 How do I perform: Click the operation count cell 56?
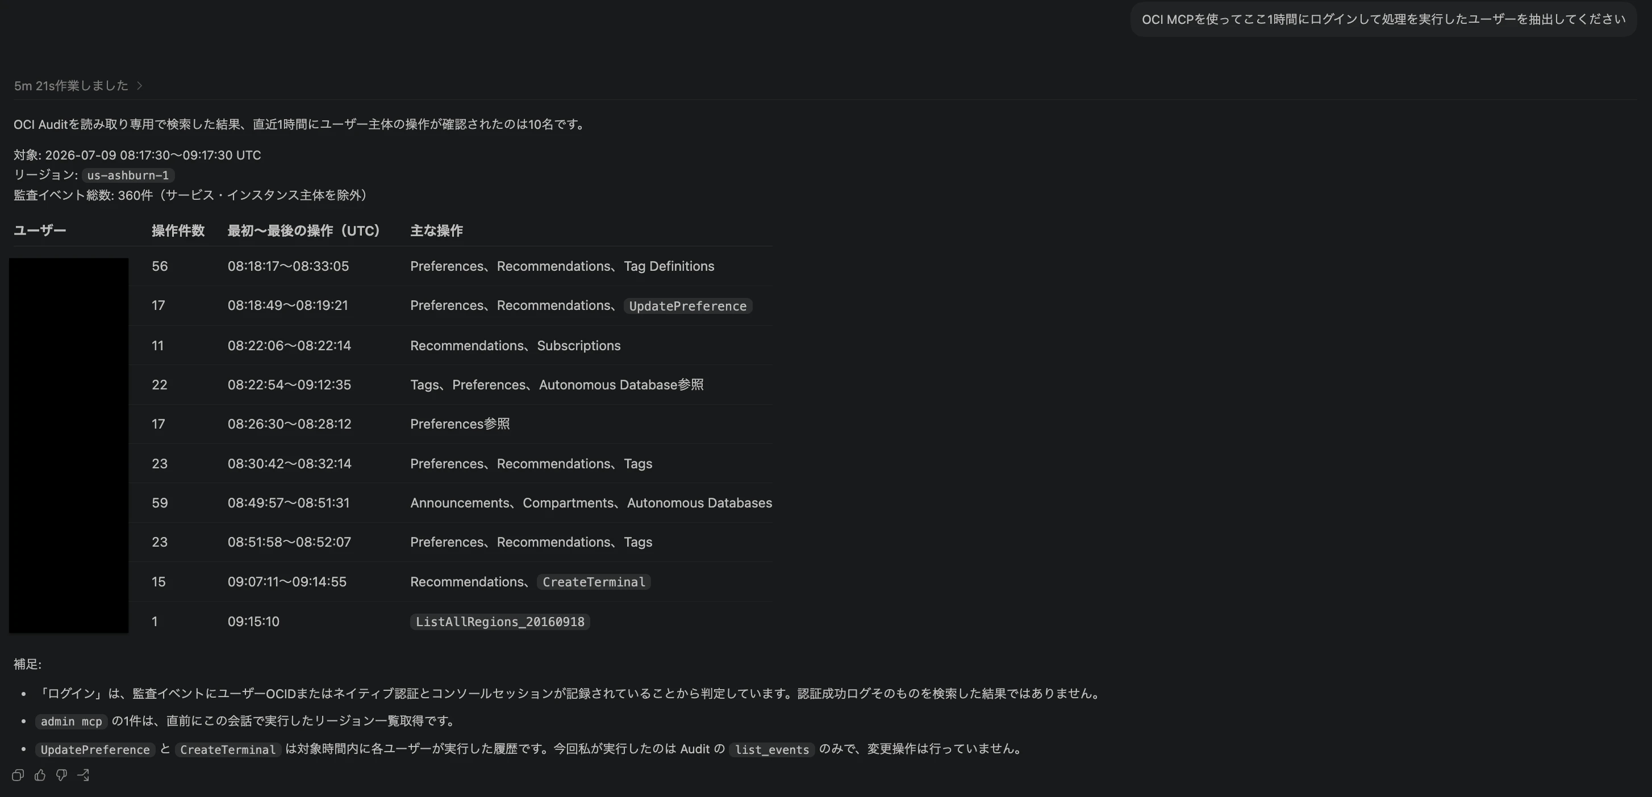[x=160, y=266]
